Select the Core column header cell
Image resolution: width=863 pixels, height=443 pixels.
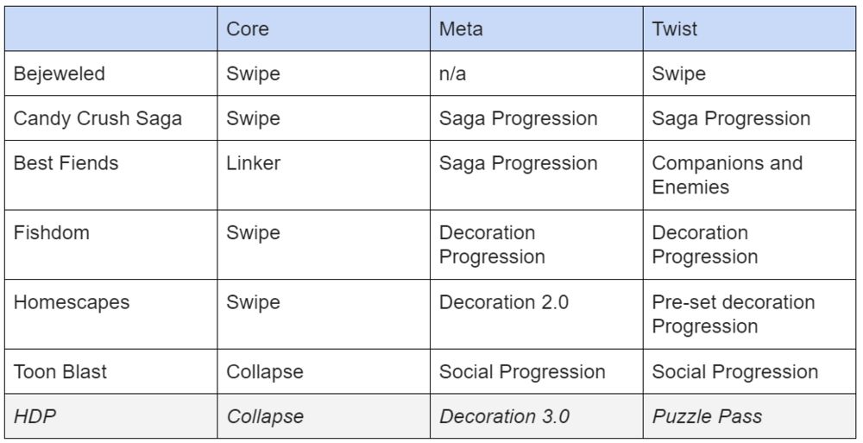pyautogui.click(x=324, y=28)
